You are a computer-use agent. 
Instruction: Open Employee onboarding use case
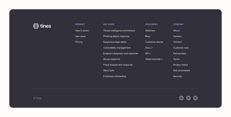click(x=115, y=76)
